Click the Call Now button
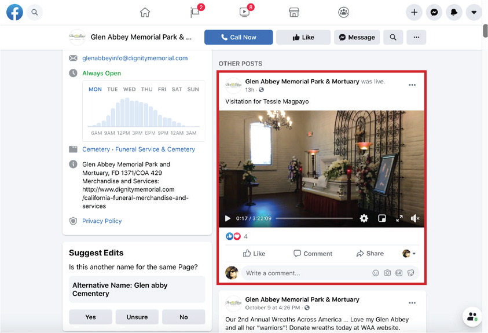Viewport: 488px width, 333px height. (239, 37)
